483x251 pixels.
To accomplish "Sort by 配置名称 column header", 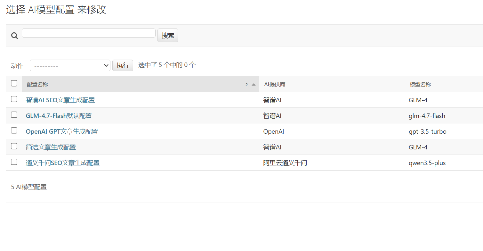I will 37,84.
